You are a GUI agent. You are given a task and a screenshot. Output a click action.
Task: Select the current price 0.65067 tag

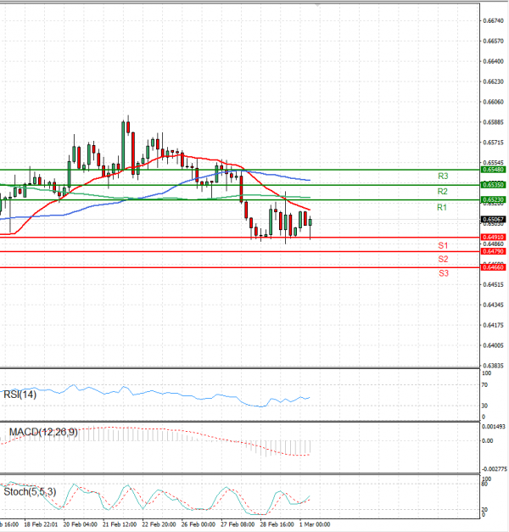pos(494,220)
